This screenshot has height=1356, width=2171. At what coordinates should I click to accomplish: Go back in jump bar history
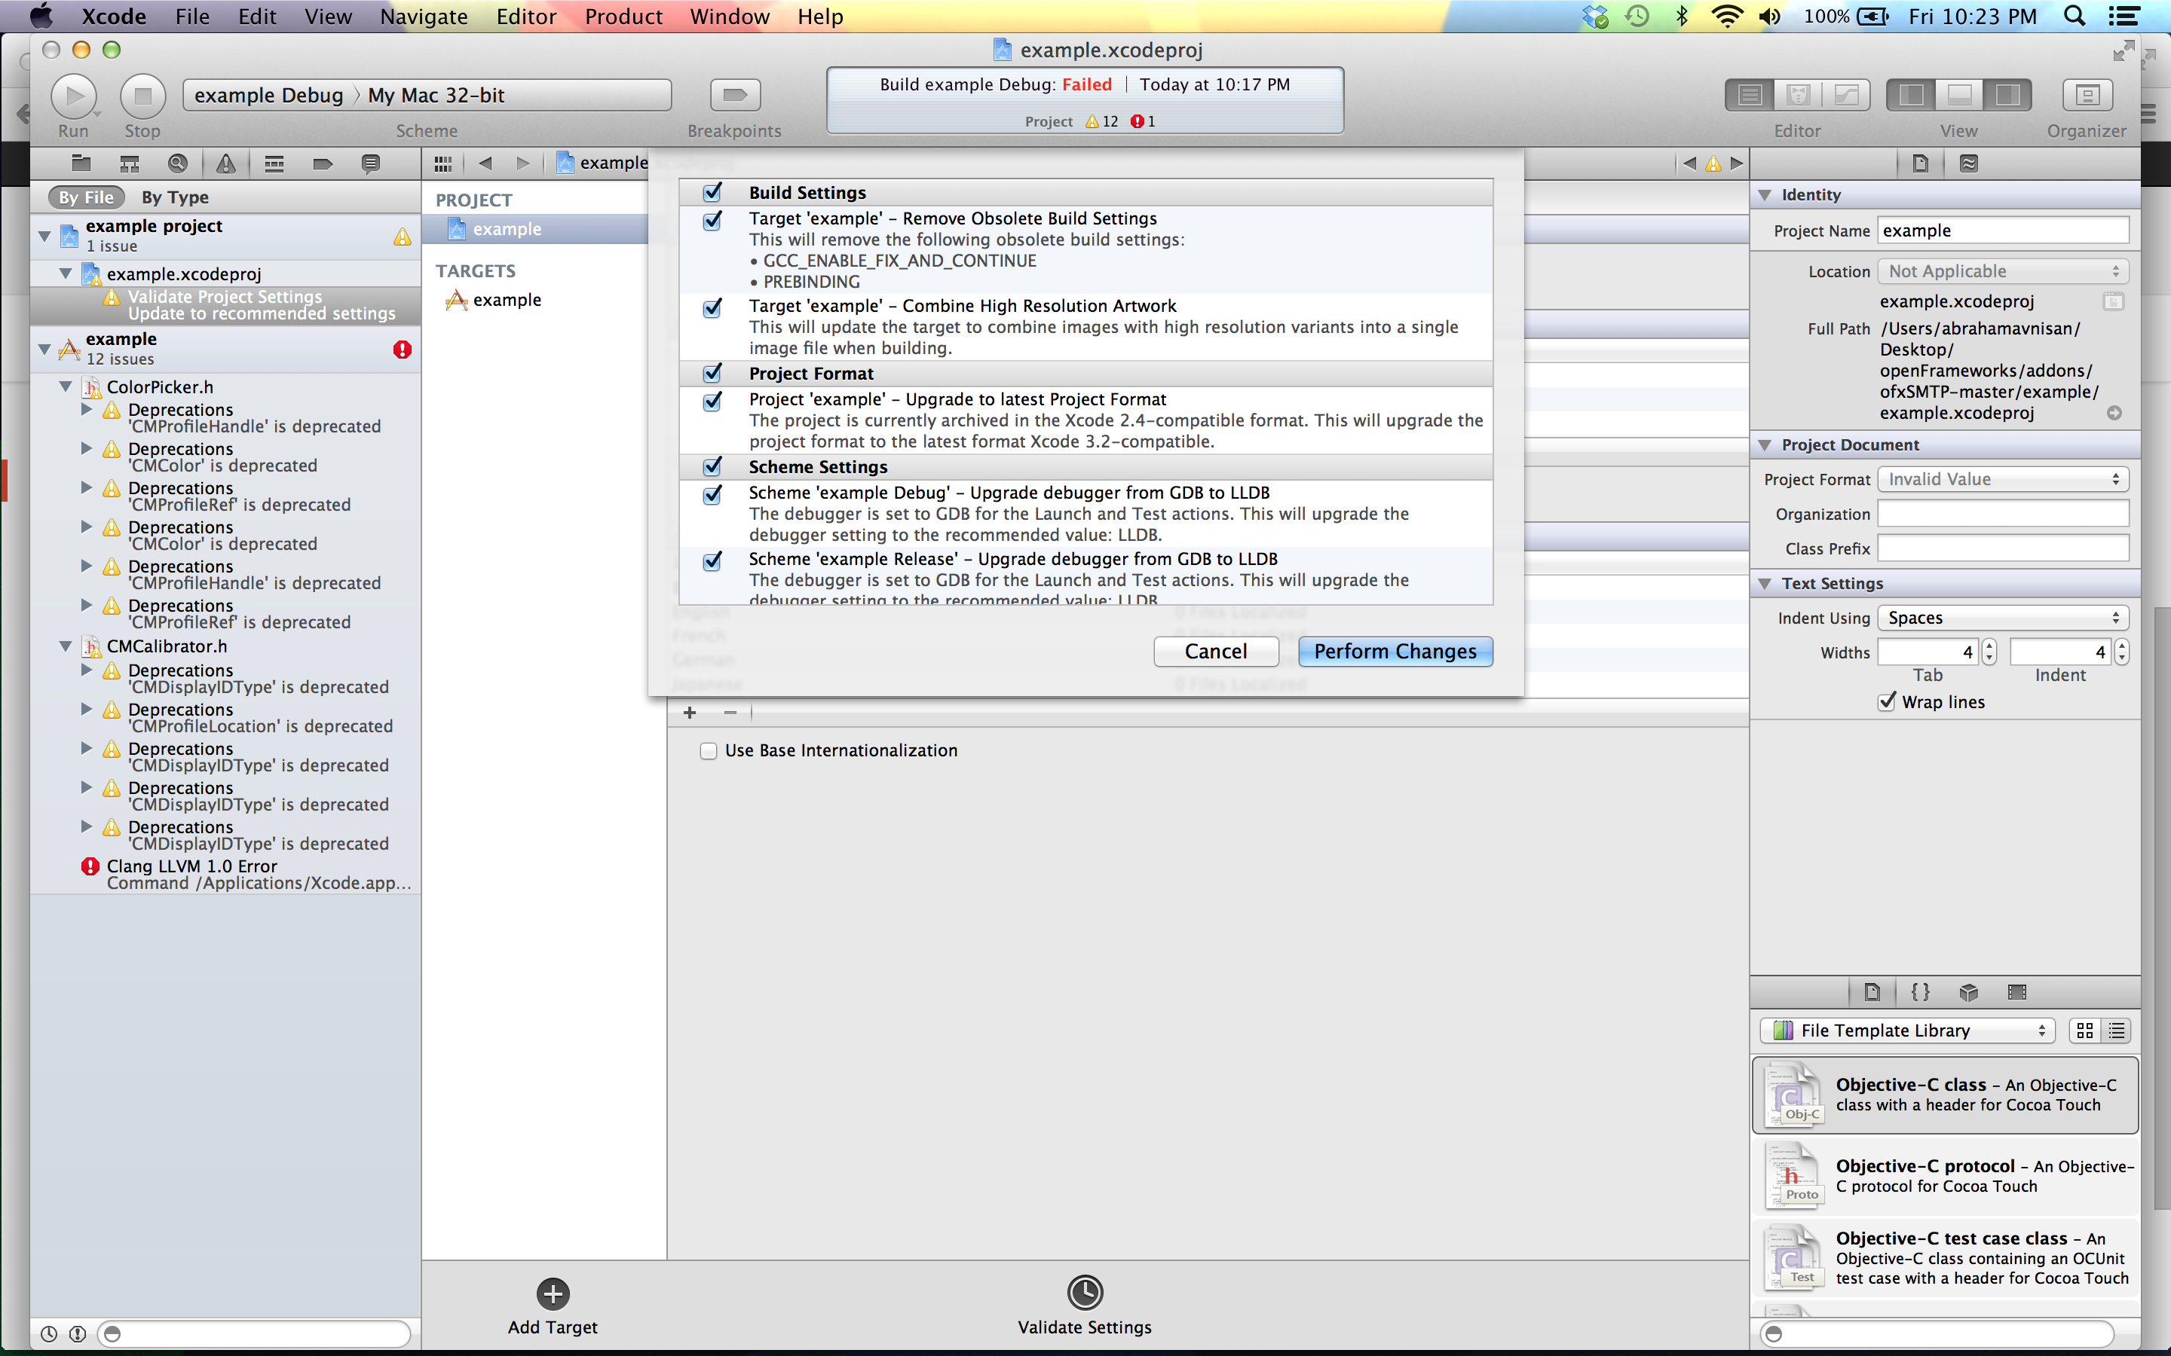[485, 163]
